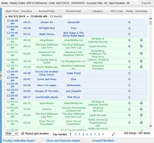Open Pending Verification Report link
This screenshot has height=143, width=154.
click(x=20, y=141)
